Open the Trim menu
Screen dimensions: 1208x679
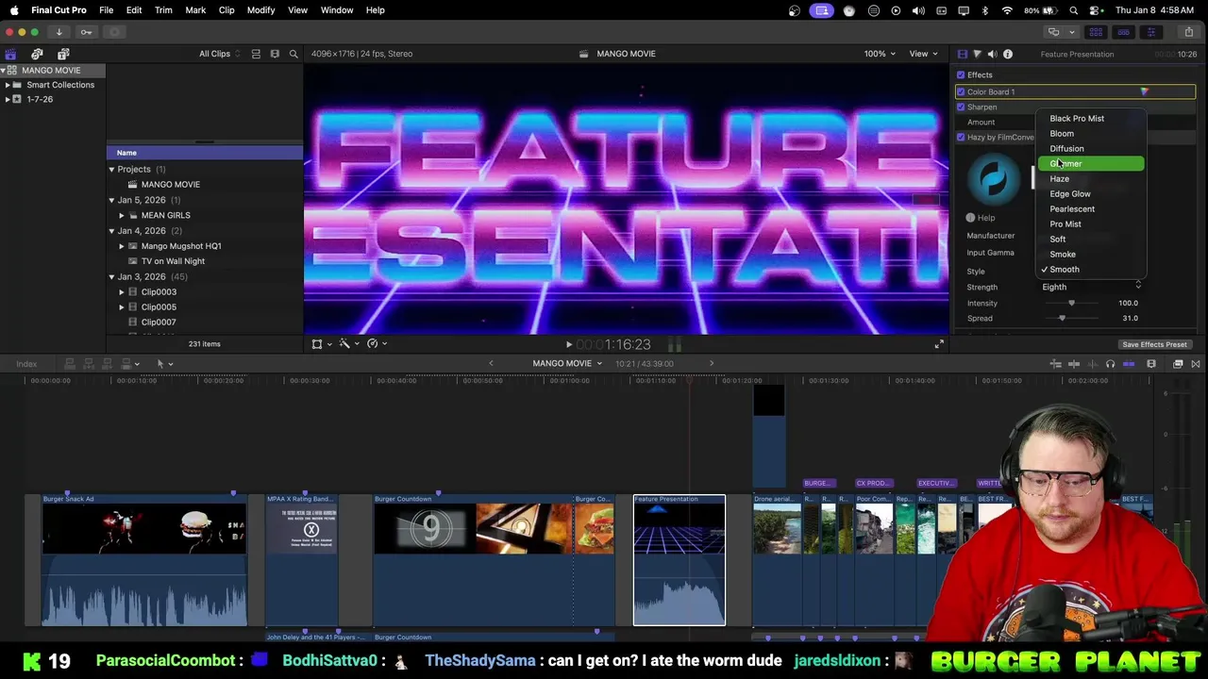(x=163, y=10)
